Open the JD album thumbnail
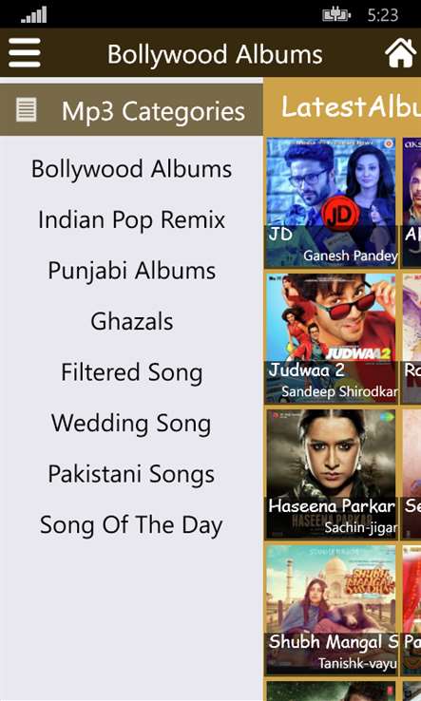 (x=332, y=203)
